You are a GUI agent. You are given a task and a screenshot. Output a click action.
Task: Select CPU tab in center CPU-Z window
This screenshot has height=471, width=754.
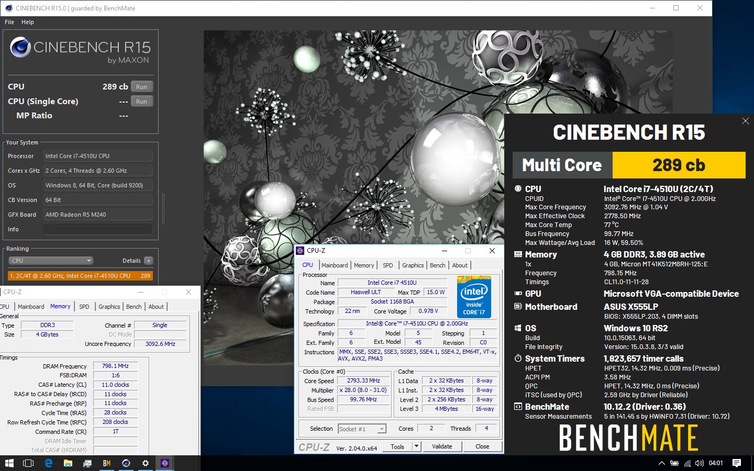(x=308, y=265)
